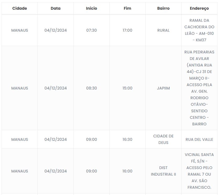
Task: Click the 16:30 end time cell
Action: tap(127, 140)
